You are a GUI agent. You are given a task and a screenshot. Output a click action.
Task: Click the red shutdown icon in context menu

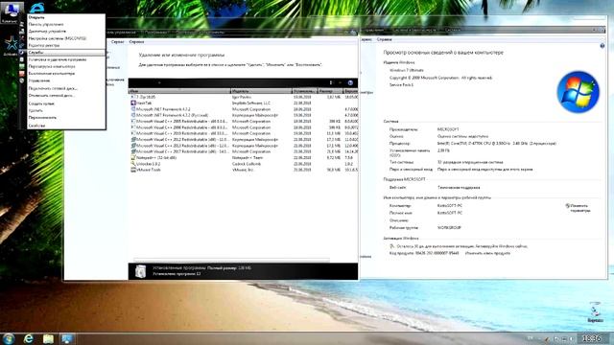coord(22,74)
